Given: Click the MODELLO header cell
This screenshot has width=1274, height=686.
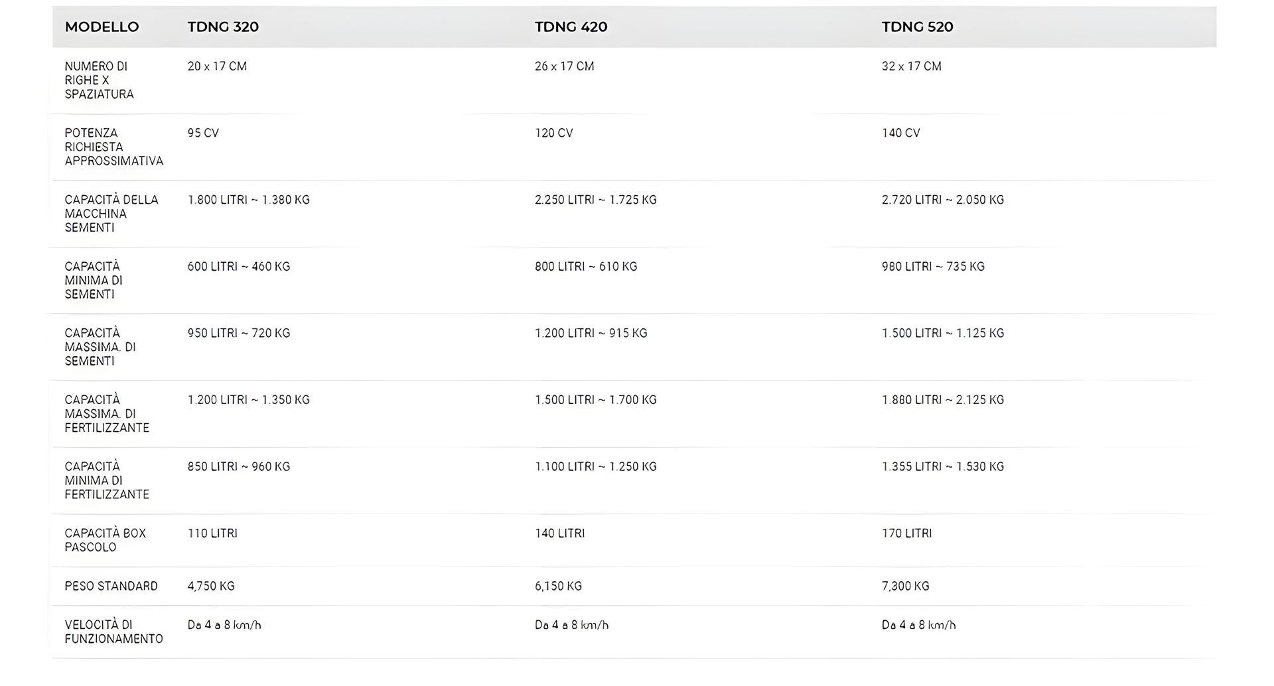Looking at the screenshot, I should [x=102, y=27].
